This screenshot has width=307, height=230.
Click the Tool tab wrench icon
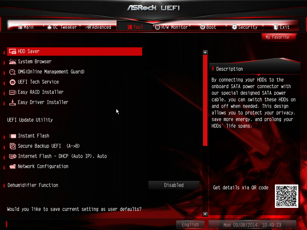tap(130, 27)
